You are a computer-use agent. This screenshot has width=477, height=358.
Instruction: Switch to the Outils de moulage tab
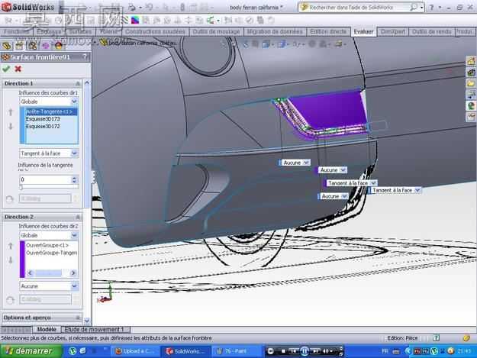tap(216, 31)
